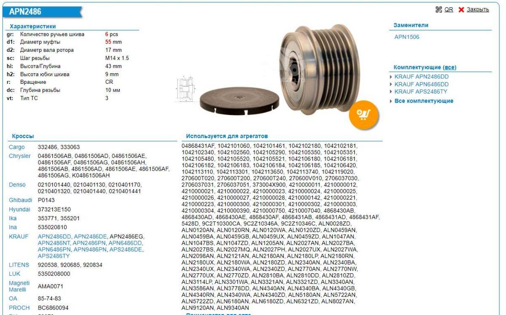Click the red X close icon
Image resolution: width=506 pixels, height=315 pixels.
tap(461, 9)
